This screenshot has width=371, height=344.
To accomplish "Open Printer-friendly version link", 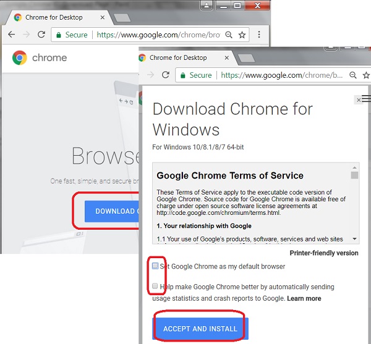I will pos(324,253).
